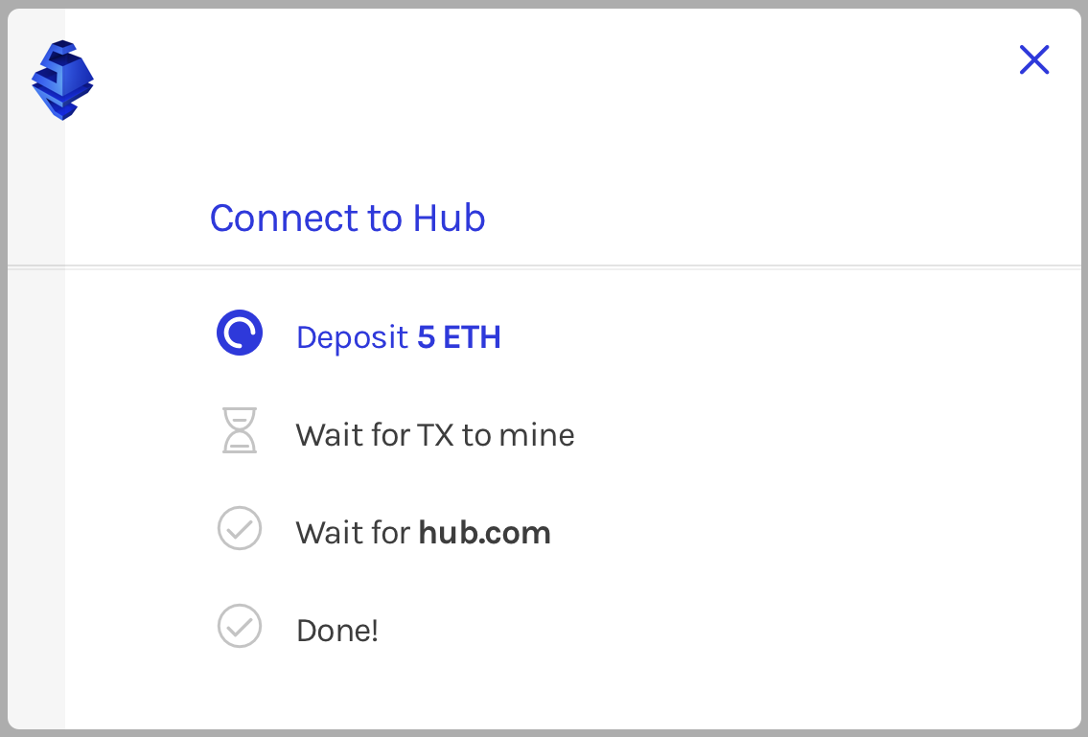
Task: Expand the Connect to Hub section
Action: (x=347, y=219)
